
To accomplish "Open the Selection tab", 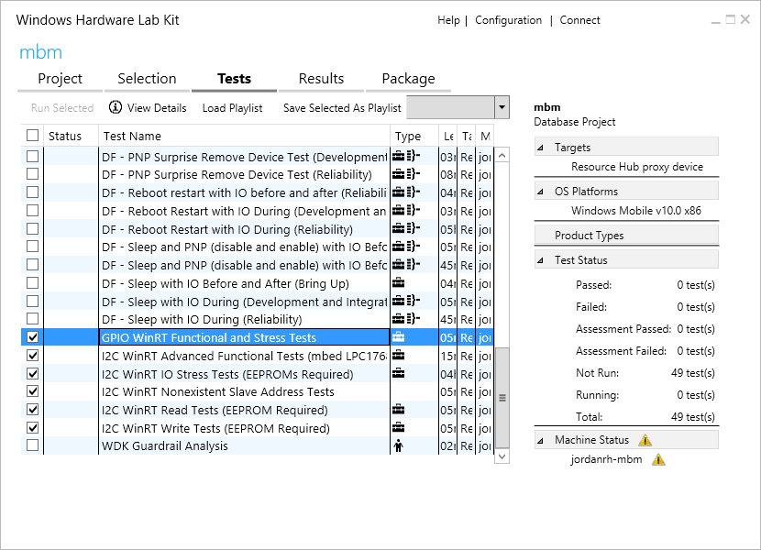I will tap(147, 79).
